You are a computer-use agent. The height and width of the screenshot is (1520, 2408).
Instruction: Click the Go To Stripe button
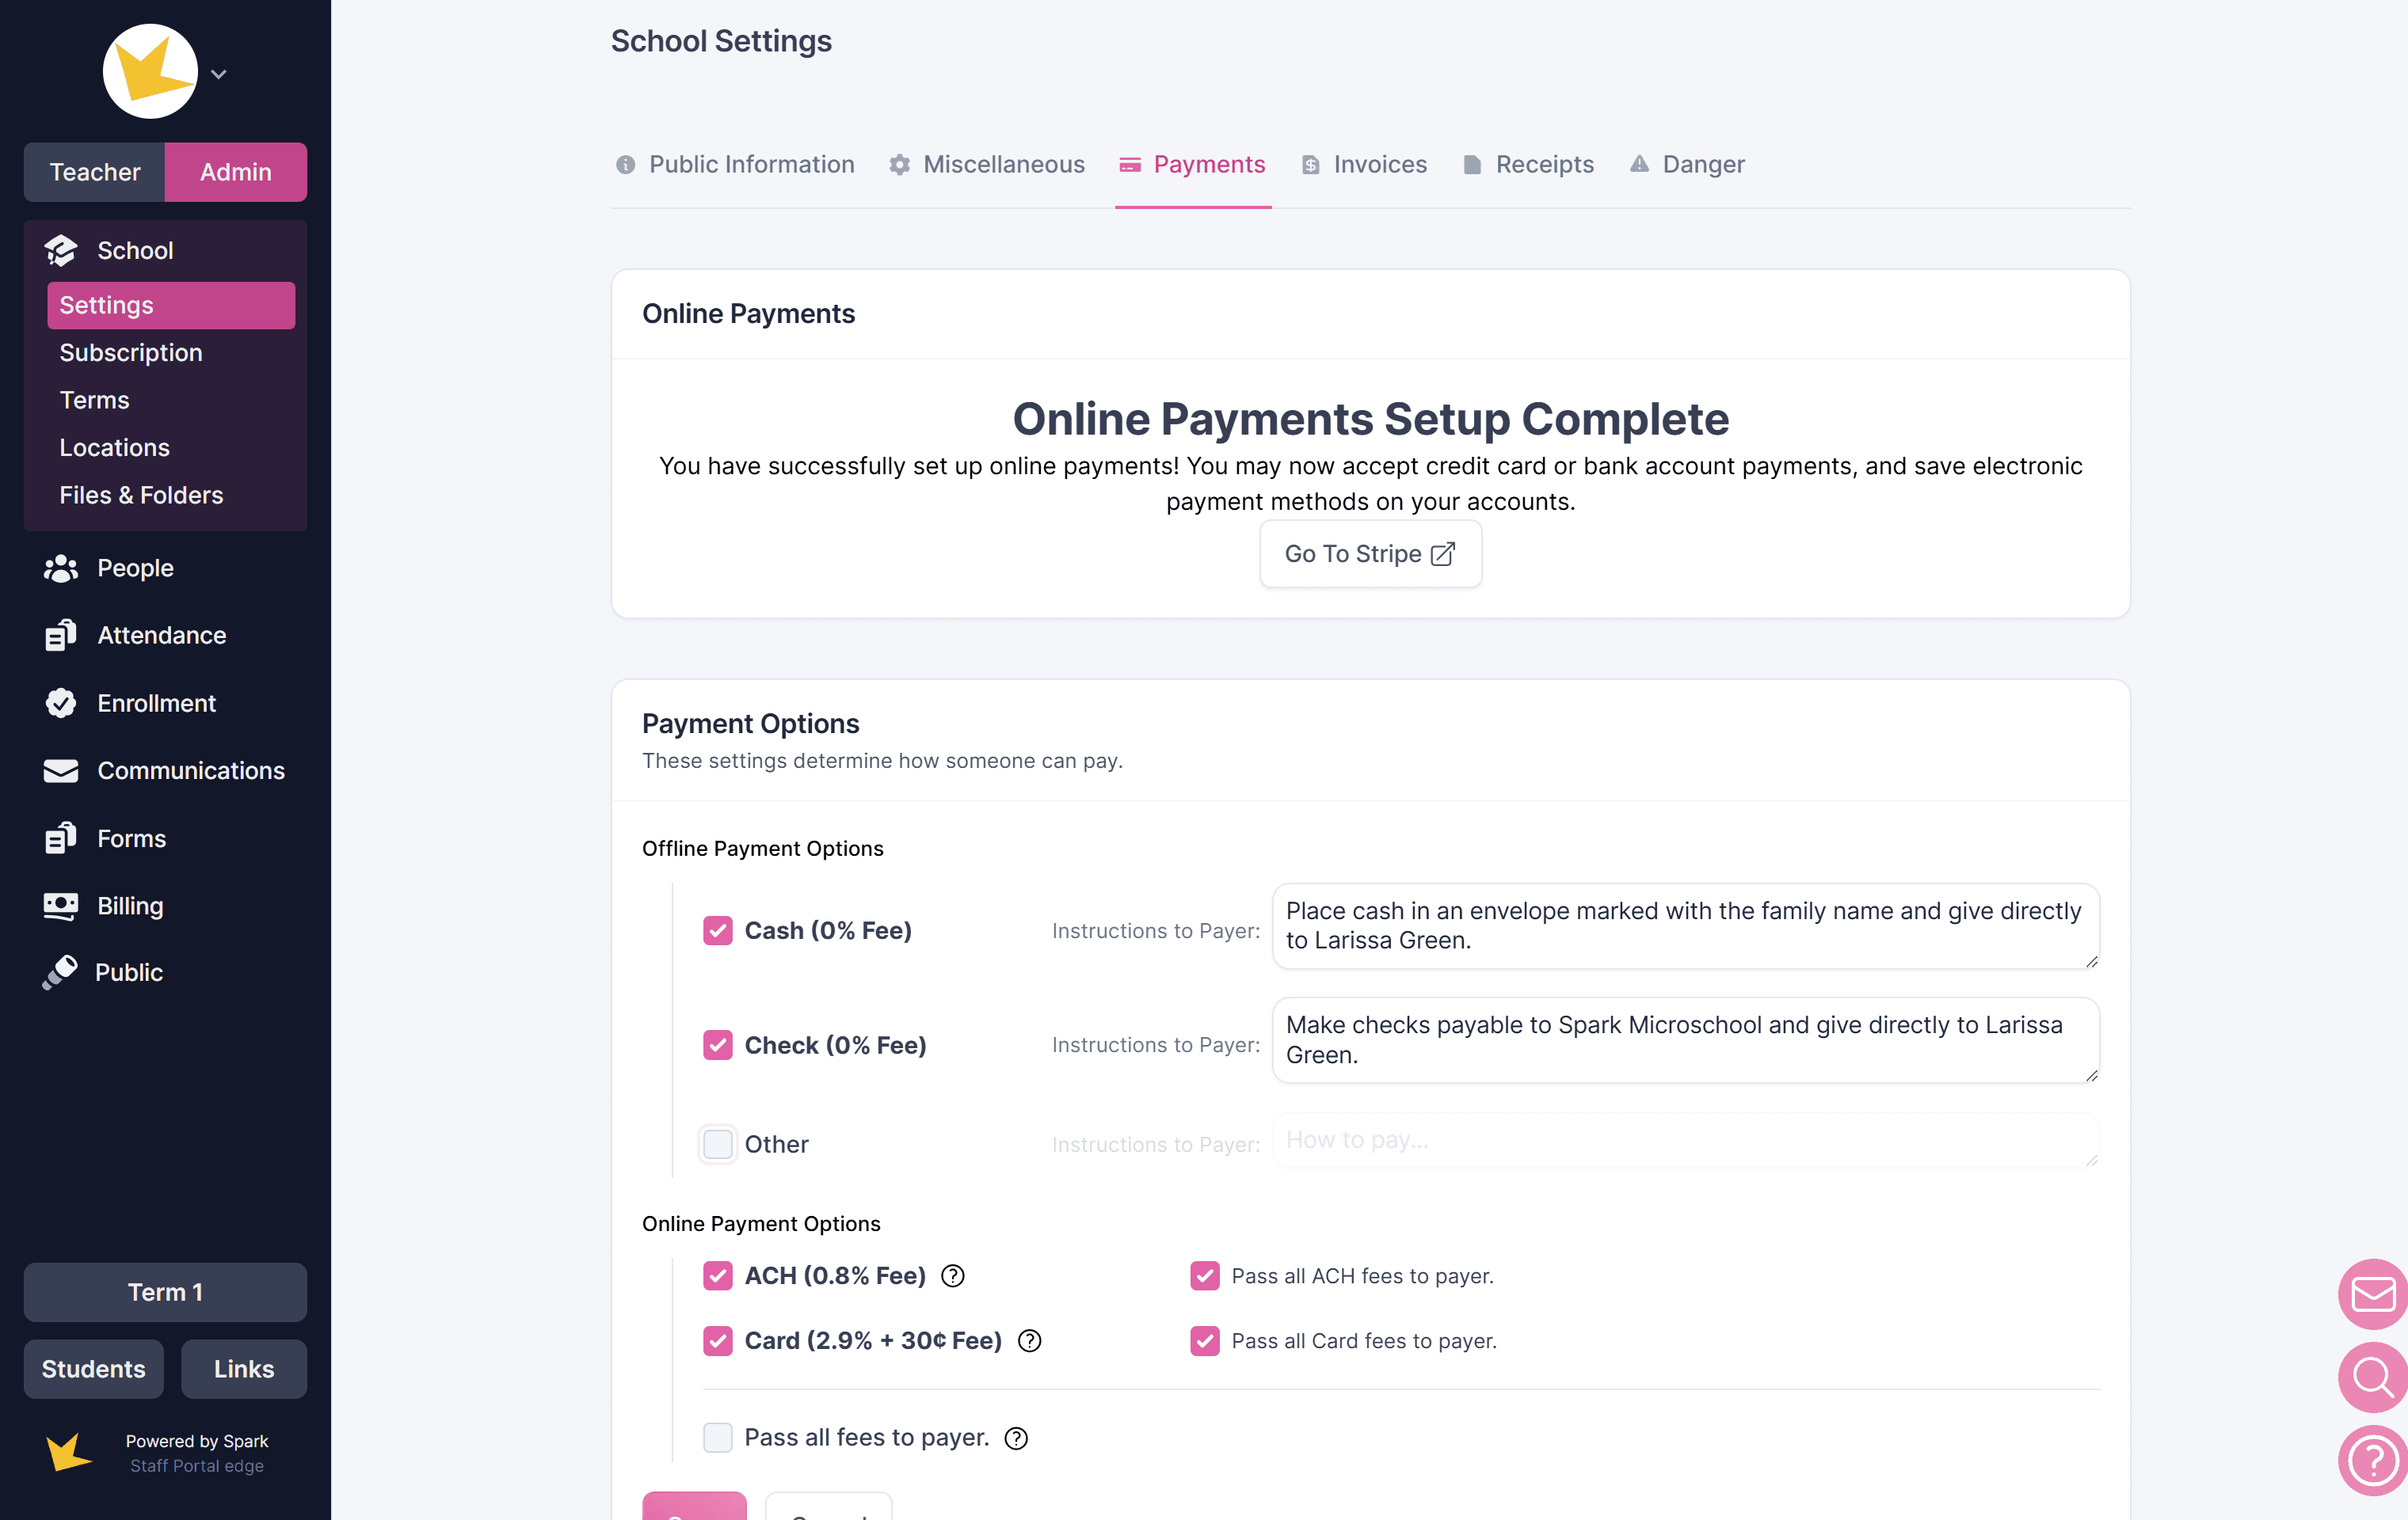tap(1370, 553)
